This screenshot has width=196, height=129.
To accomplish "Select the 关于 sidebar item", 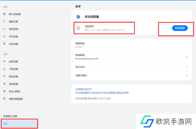I will point(19,124).
